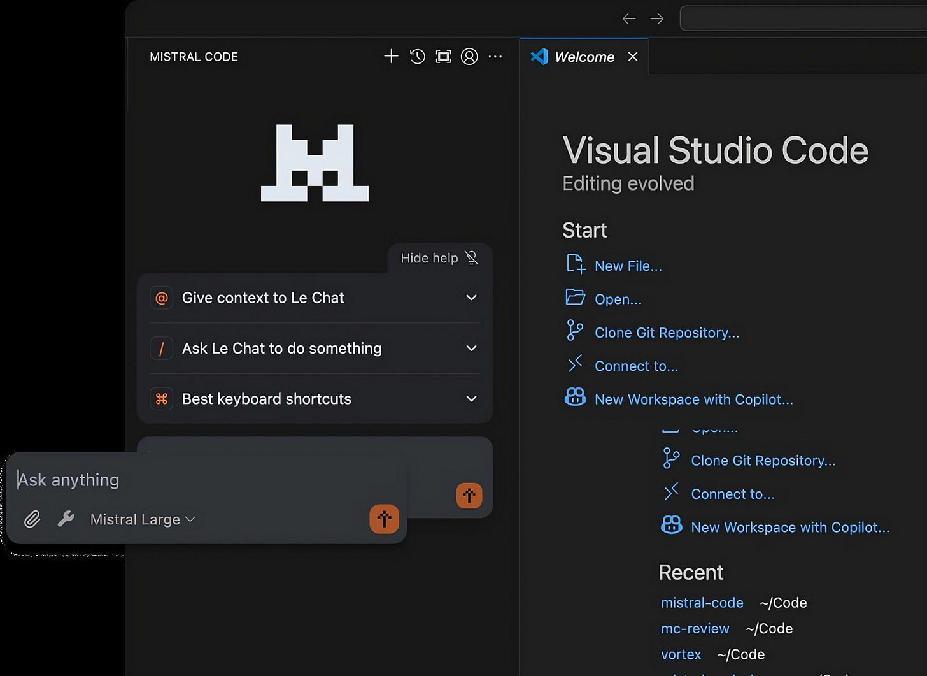Viewport: 927px width, 676px height.
Task: Send the prompt with the orange arrow icon
Action: tap(384, 519)
